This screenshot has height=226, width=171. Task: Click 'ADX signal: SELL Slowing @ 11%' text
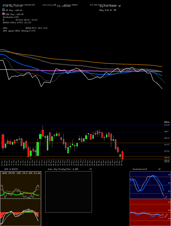pos(19,31)
